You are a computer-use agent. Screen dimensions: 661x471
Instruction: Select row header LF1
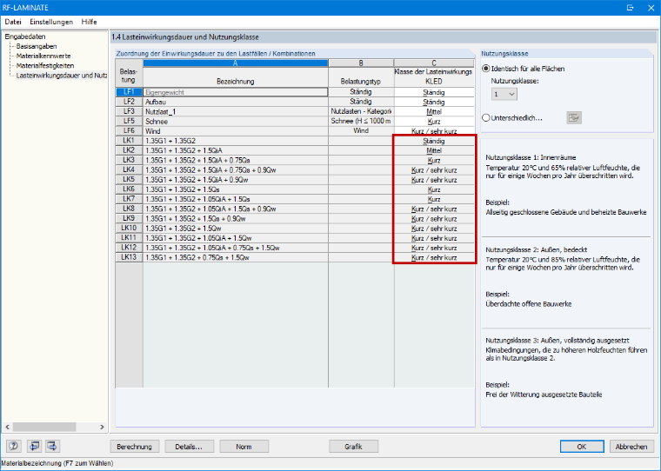[x=129, y=92]
